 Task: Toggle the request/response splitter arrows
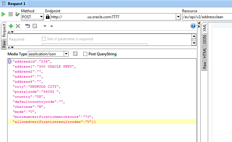[199, 25]
